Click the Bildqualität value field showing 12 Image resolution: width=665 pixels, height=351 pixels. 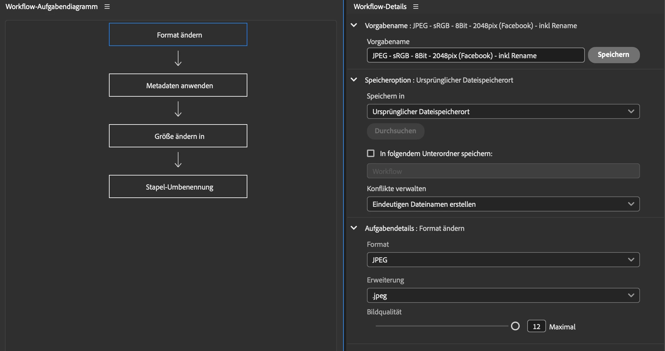click(536, 327)
